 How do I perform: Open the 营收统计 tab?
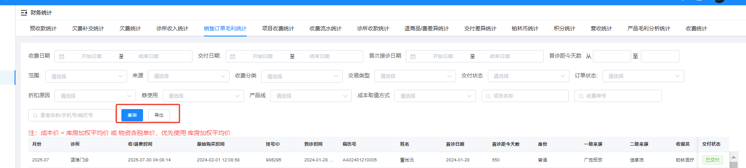pos(602,29)
